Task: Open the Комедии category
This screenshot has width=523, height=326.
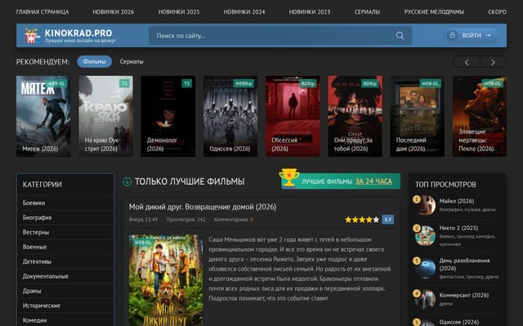Action: tap(34, 320)
